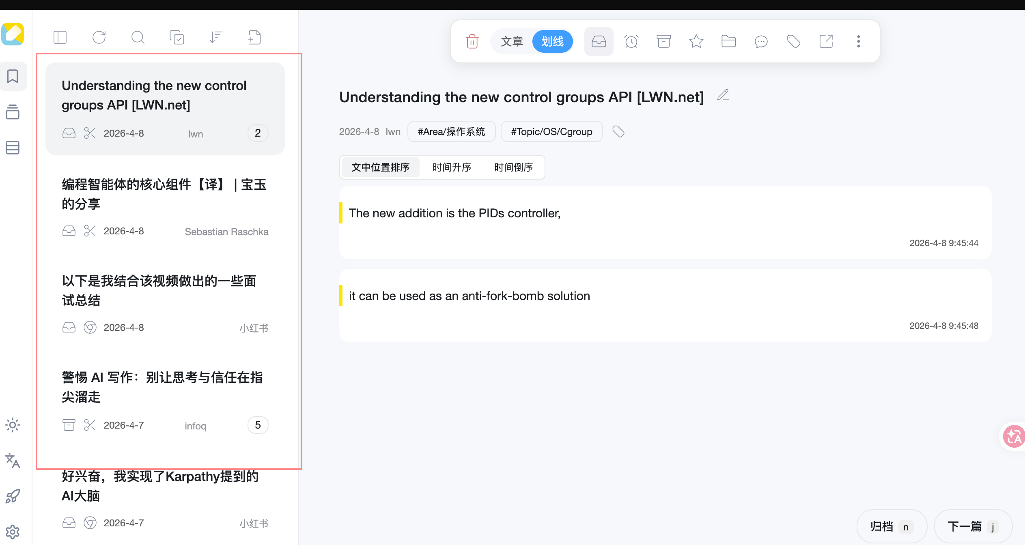Open original link via external icon
The image size is (1025, 545).
click(x=826, y=41)
